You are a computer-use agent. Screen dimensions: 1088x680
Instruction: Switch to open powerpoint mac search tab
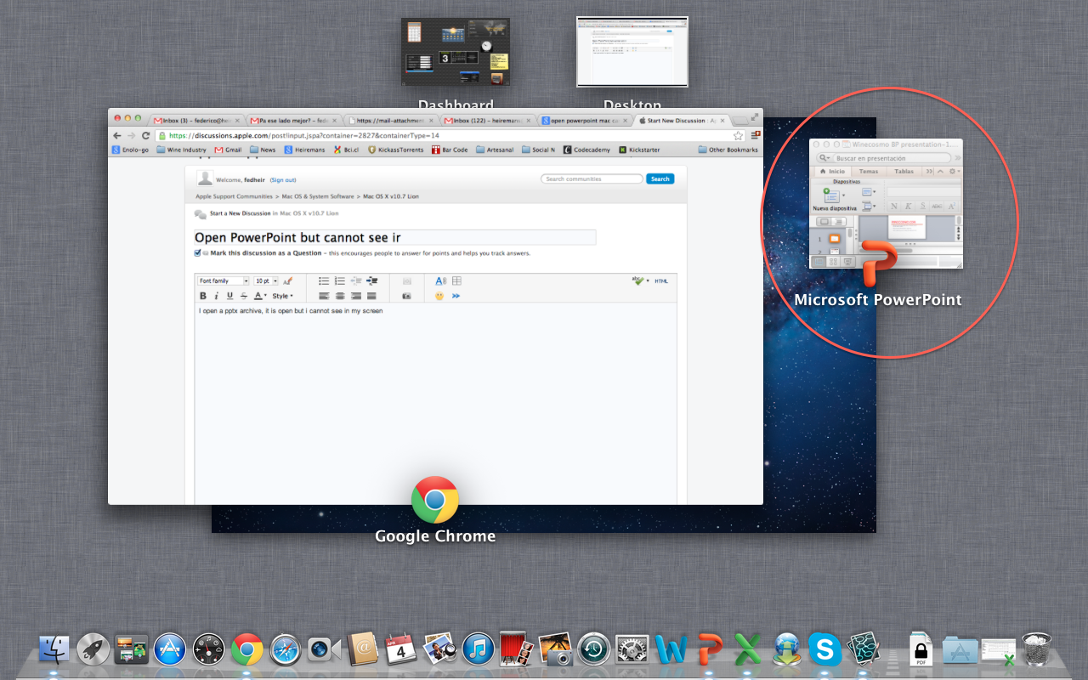(585, 121)
